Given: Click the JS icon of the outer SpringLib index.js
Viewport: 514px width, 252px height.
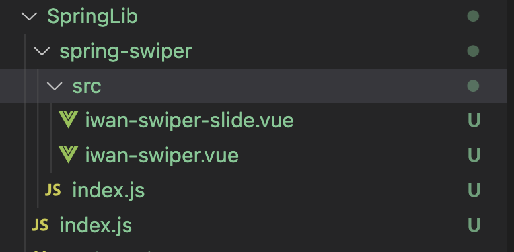Looking at the screenshot, I should pyautogui.click(x=40, y=225).
